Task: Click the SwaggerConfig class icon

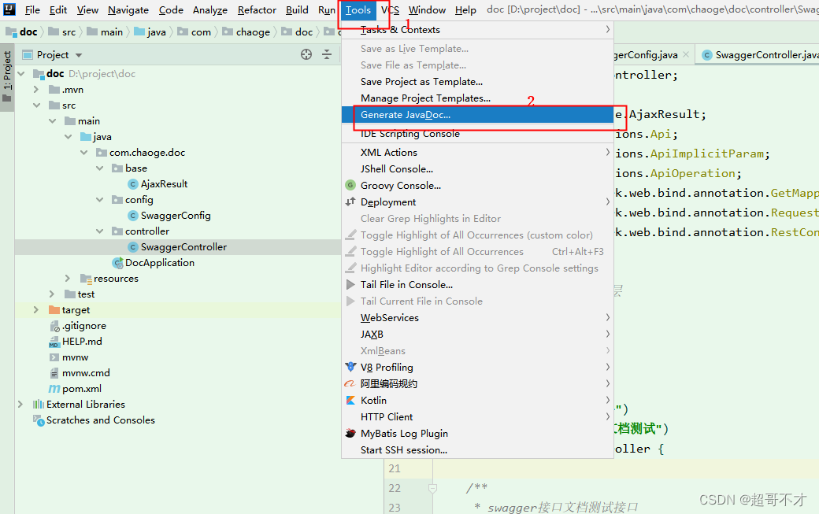Action: [x=133, y=216]
